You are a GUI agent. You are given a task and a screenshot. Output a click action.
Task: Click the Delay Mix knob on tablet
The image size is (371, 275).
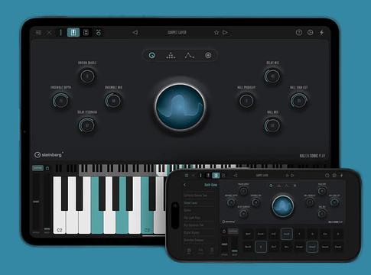pyautogui.click(x=272, y=76)
